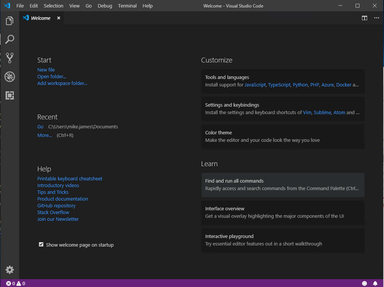
Task: Open the More Actions ellipsis menu
Action: 377,18
